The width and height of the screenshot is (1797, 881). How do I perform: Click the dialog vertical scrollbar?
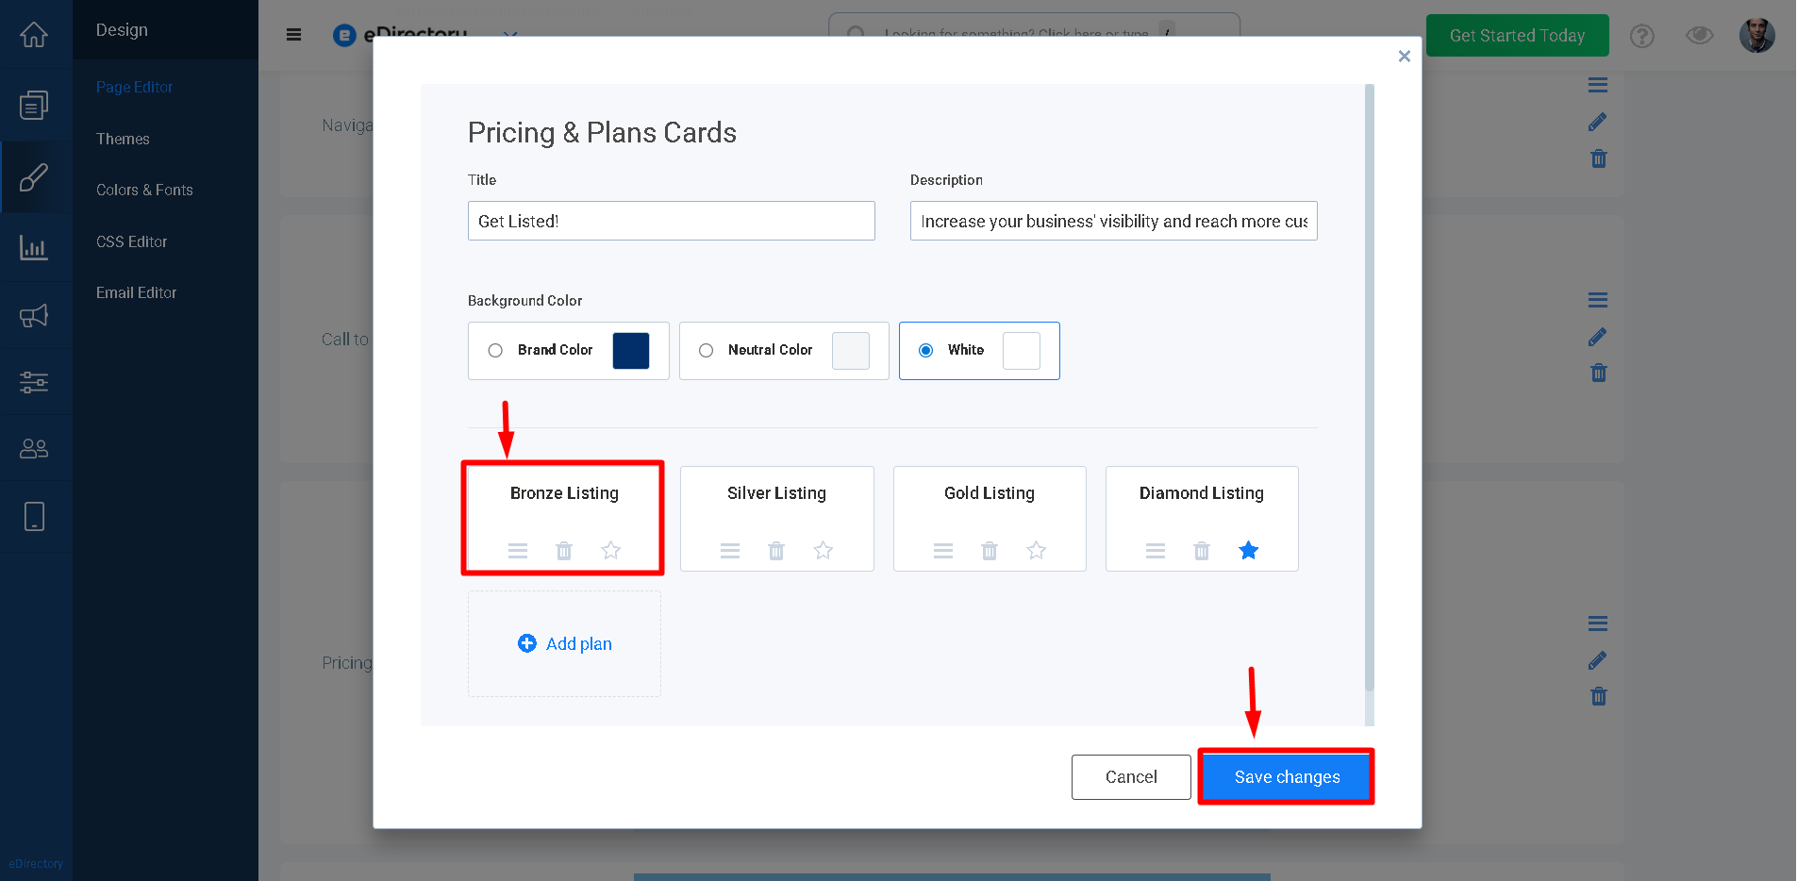tap(1370, 388)
